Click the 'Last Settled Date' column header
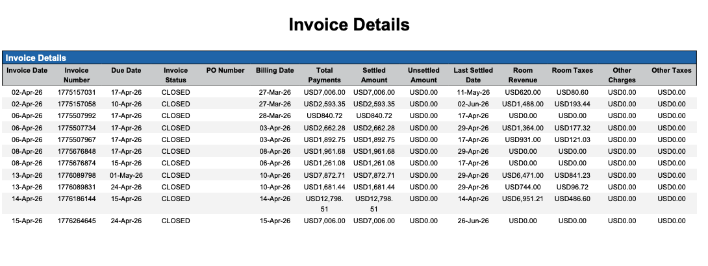708x266 pixels. pos(474,75)
